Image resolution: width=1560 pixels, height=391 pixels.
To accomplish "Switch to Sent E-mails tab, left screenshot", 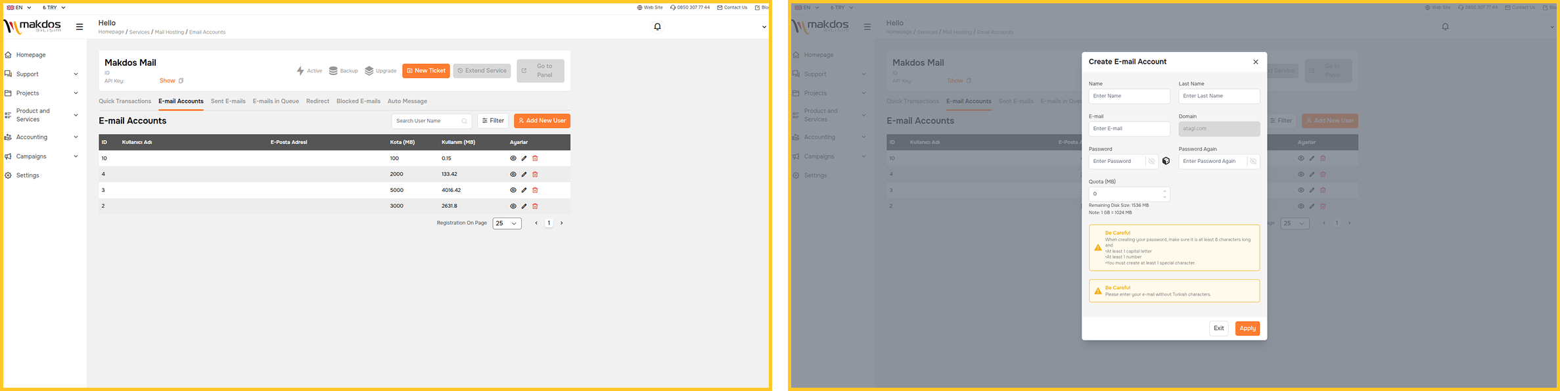I will [x=228, y=101].
